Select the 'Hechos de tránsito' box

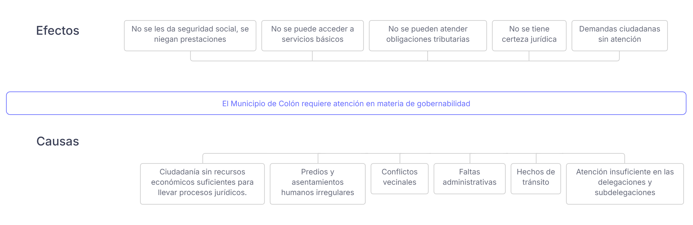tap(536, 178)
